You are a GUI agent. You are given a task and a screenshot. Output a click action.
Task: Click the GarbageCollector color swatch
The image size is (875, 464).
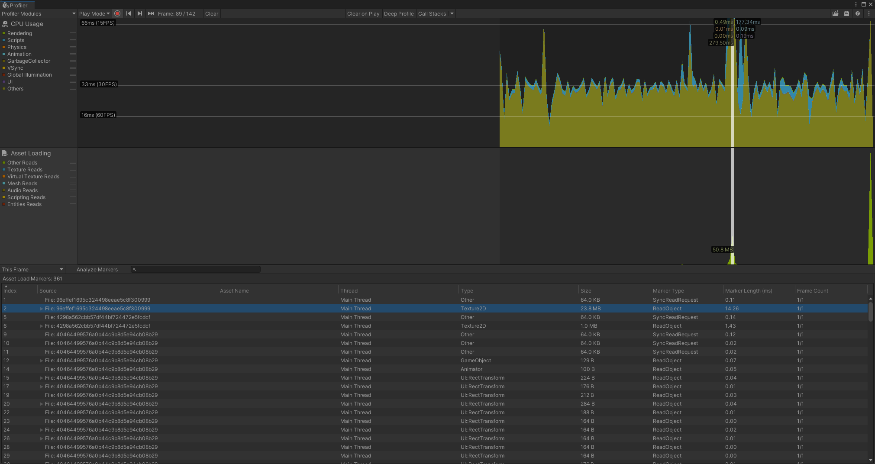tap(4, 61)
